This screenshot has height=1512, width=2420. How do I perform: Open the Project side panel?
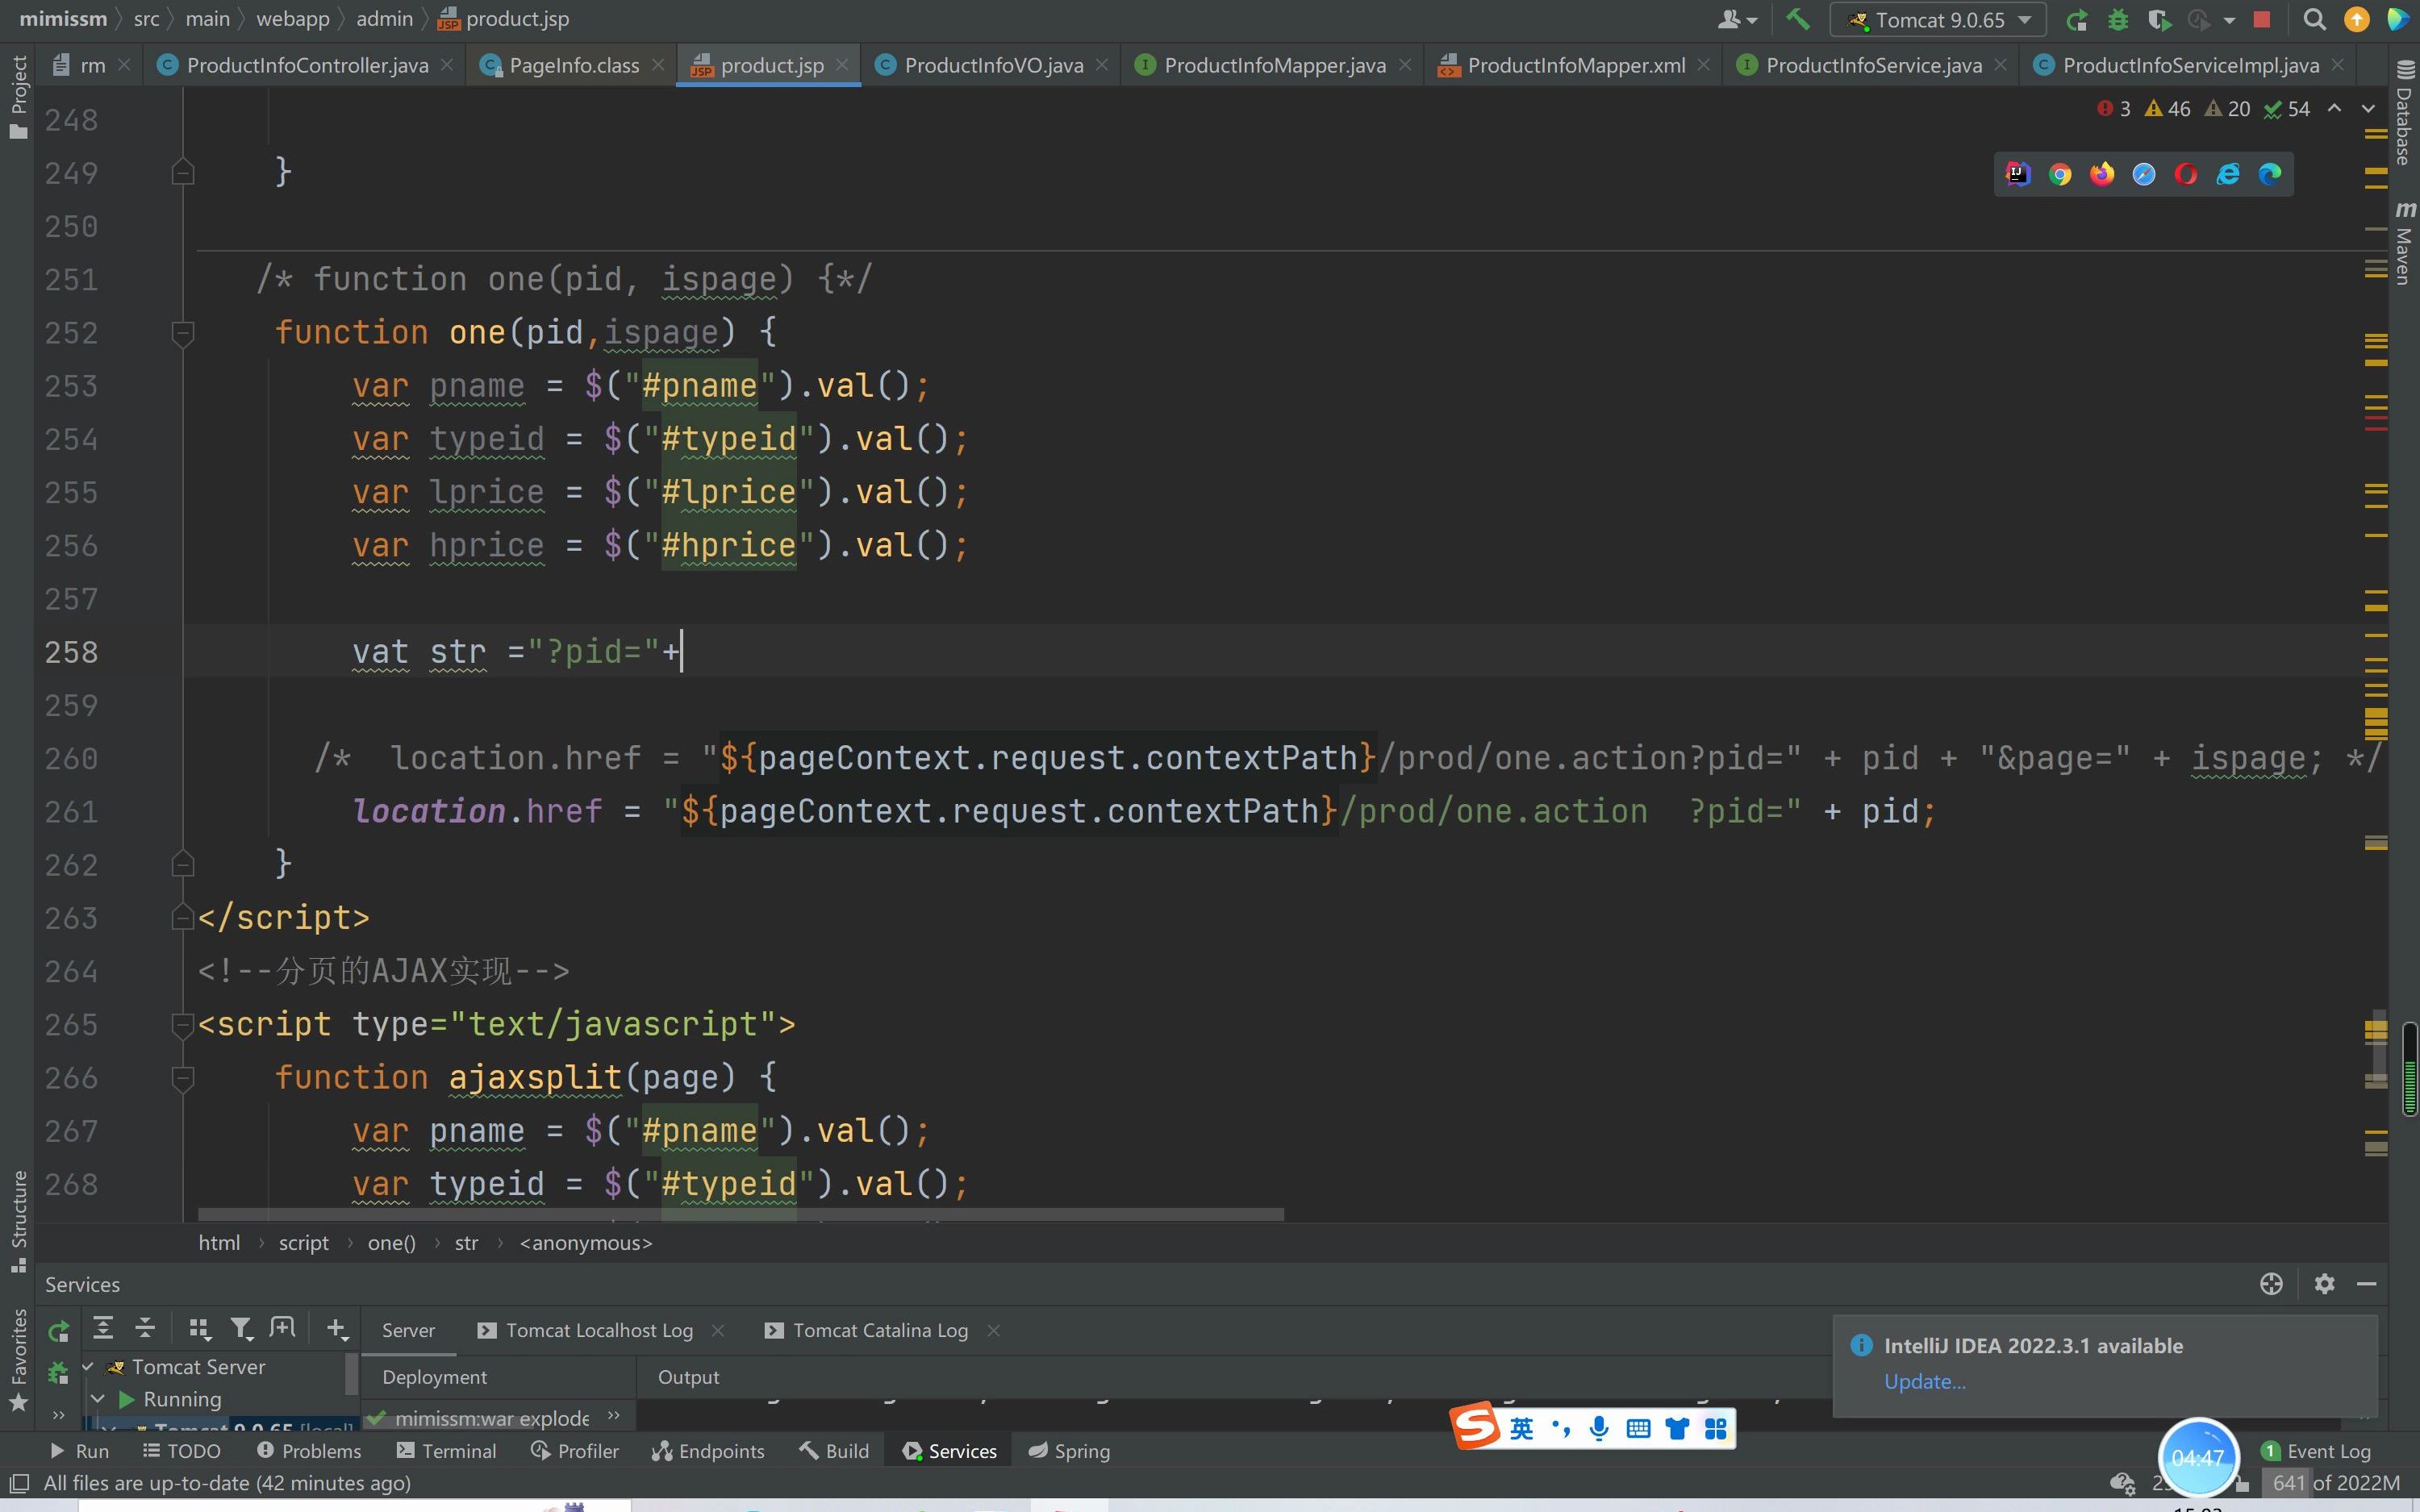[x=18, y=97]
